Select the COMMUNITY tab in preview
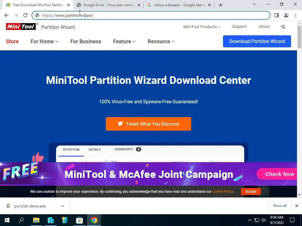This screenshot has height=226, width=302. tap(127, 149)
